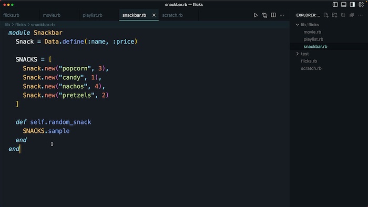Customize editor layout icon
The width and height of the screenshot is (368, 207).
click(x=361, y=4)
